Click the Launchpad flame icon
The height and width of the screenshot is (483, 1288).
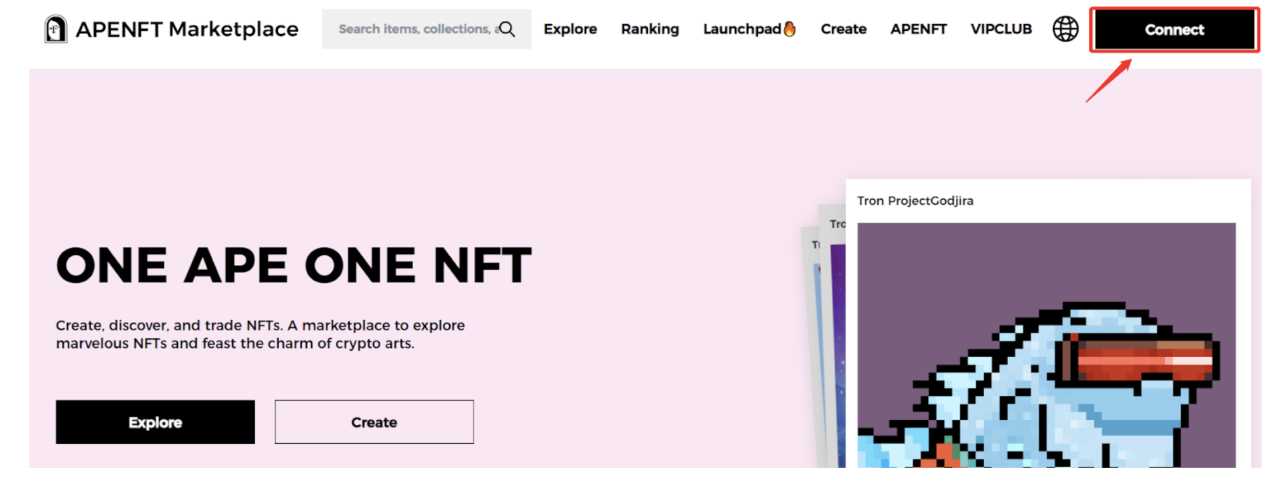[x=790, y=28]
